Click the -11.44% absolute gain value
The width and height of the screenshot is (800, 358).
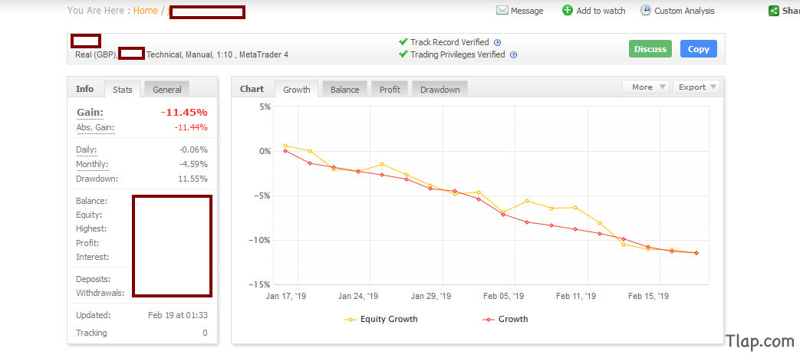pos(191,127)
